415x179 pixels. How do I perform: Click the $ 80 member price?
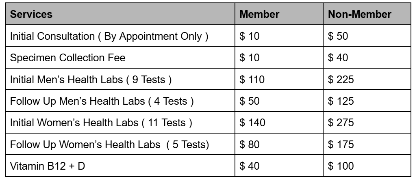[249, 144]
